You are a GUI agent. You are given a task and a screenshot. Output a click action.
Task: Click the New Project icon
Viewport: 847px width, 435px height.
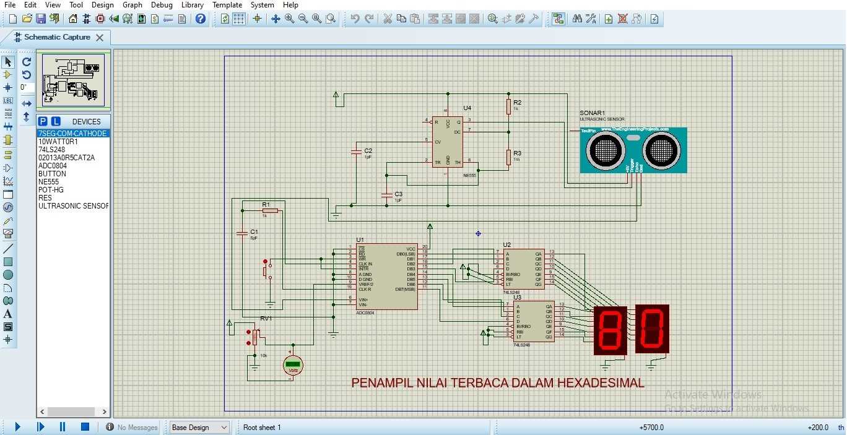coord(13,19)
